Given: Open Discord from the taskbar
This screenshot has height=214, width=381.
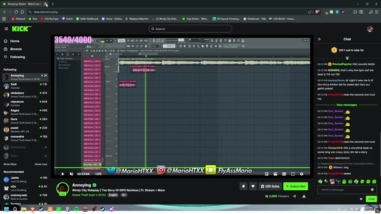Looking at the screenshot, I should point(111,209).
